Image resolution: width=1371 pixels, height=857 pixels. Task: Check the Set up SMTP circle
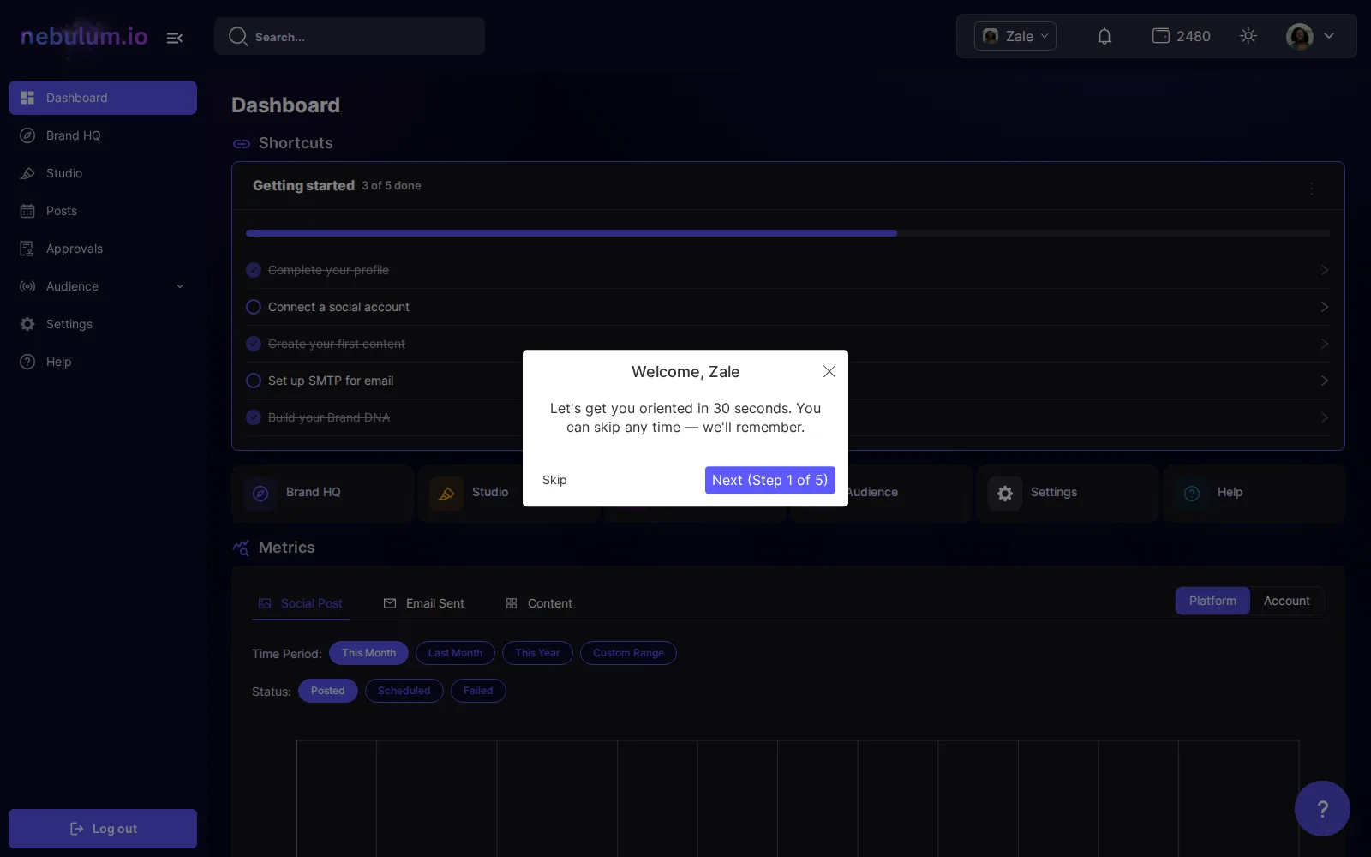(x=254, y=381)
